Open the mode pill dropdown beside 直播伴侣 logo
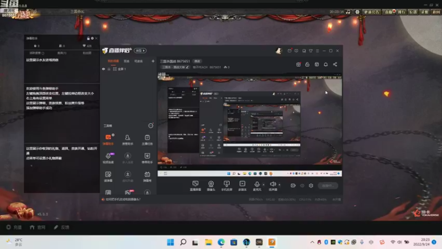This screenshot has height=249, width=442. tap(140, 50)
